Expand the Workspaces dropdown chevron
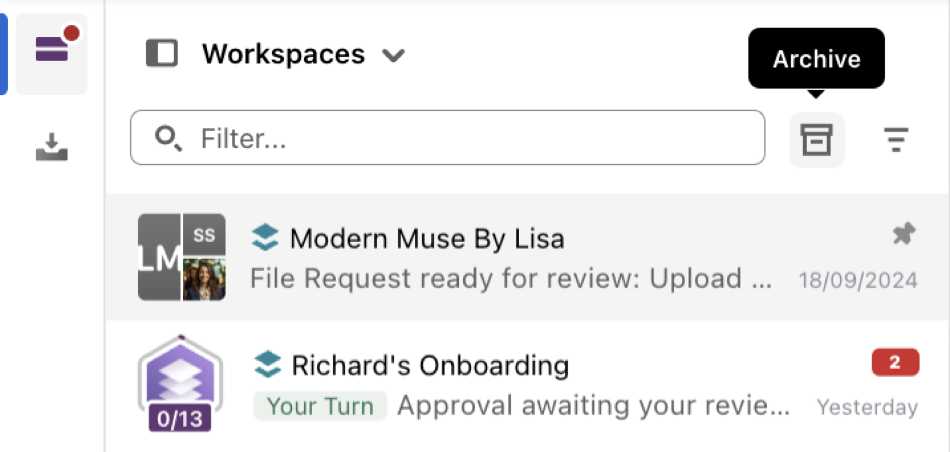 click(x=393, y=55)
